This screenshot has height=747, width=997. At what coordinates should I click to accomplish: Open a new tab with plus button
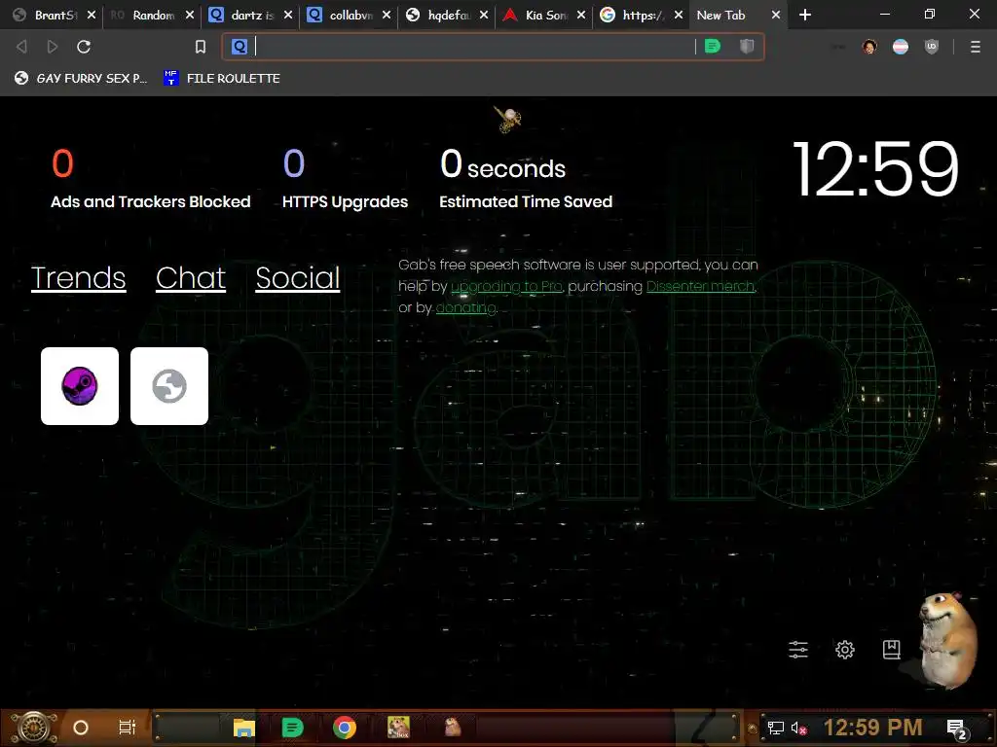coord(805,15)
